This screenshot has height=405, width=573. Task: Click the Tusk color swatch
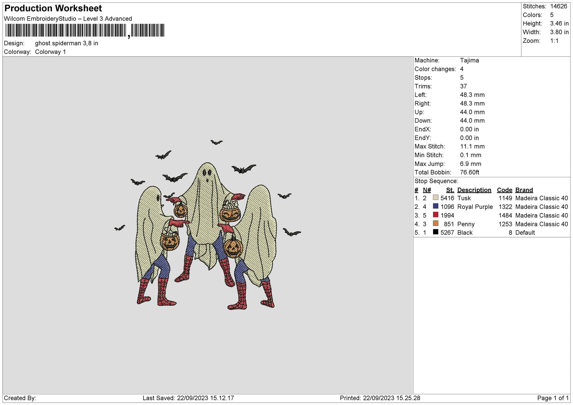tap(436, 198)
